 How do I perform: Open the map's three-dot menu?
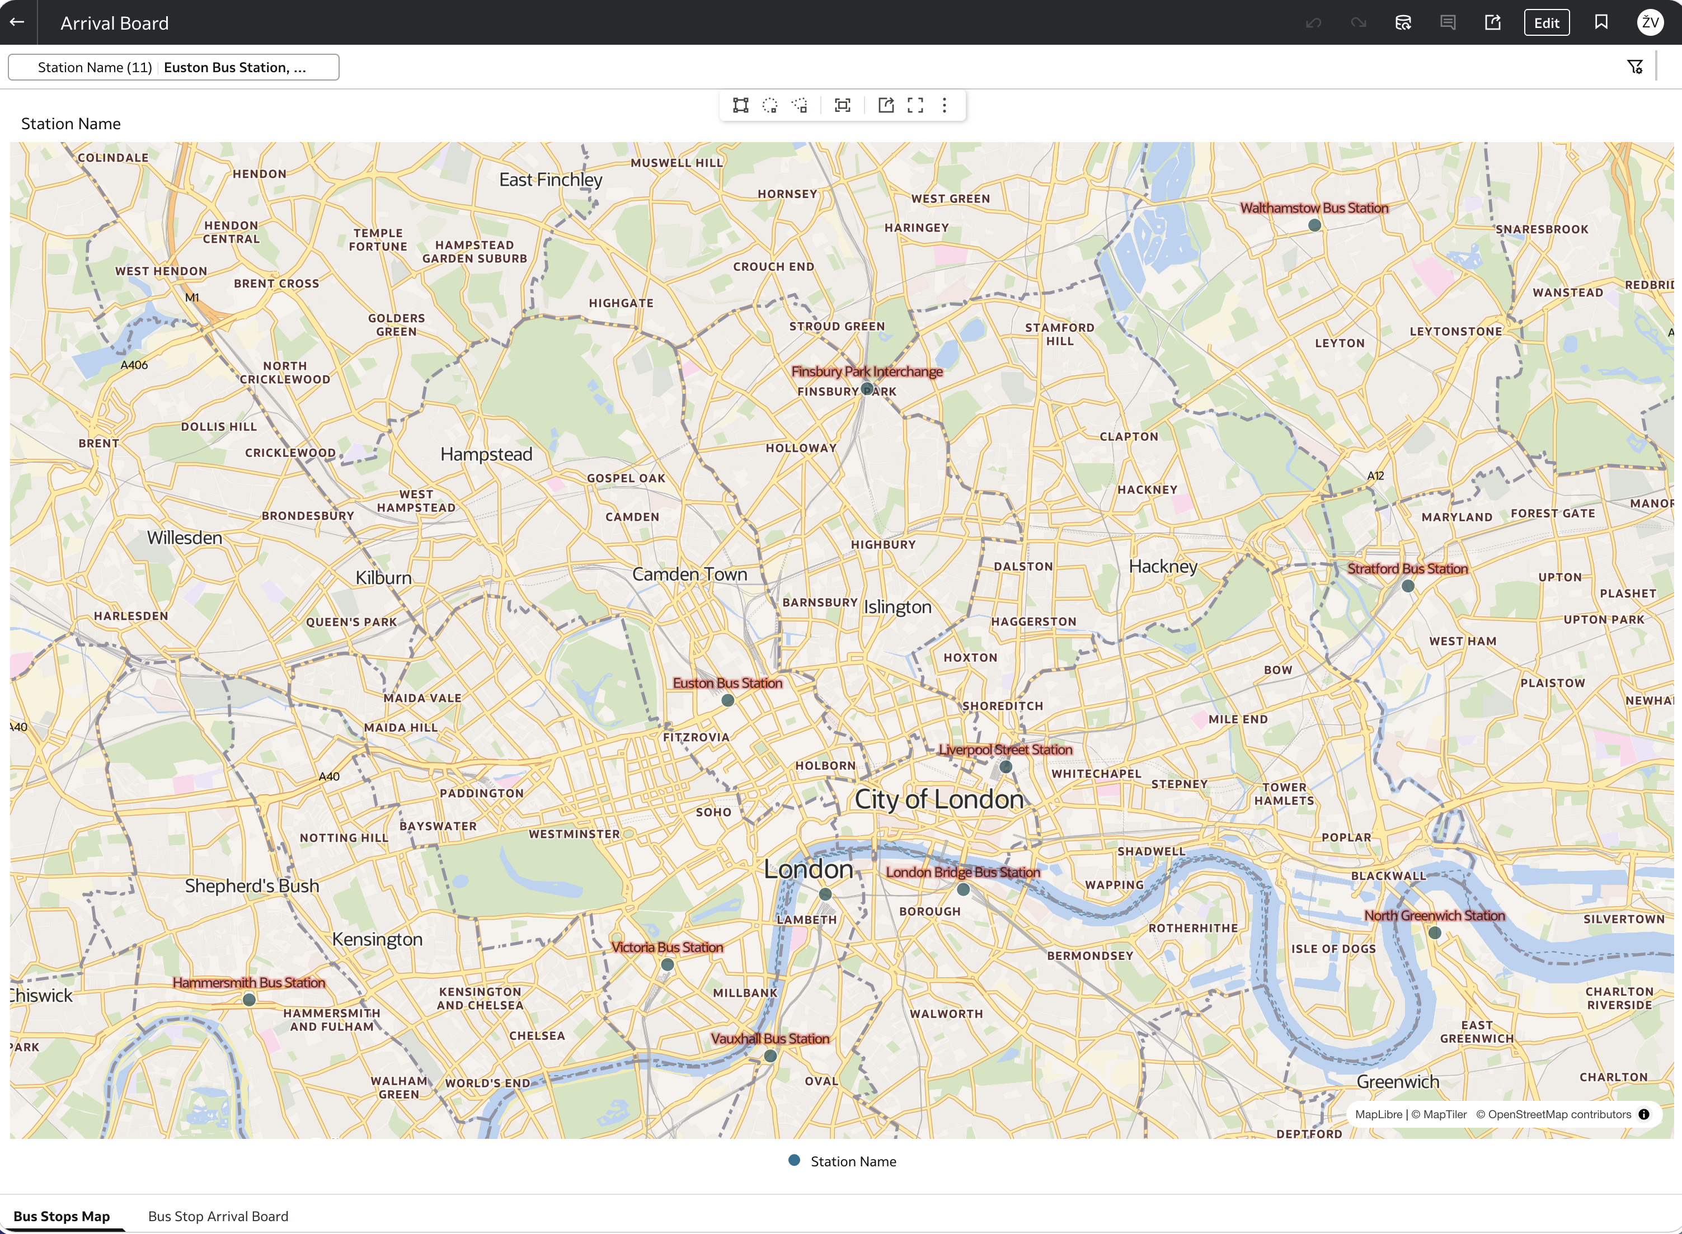[x=945, y=105]
